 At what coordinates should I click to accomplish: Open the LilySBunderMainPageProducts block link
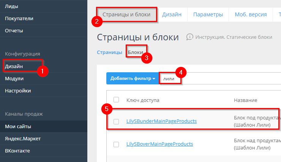161,121
